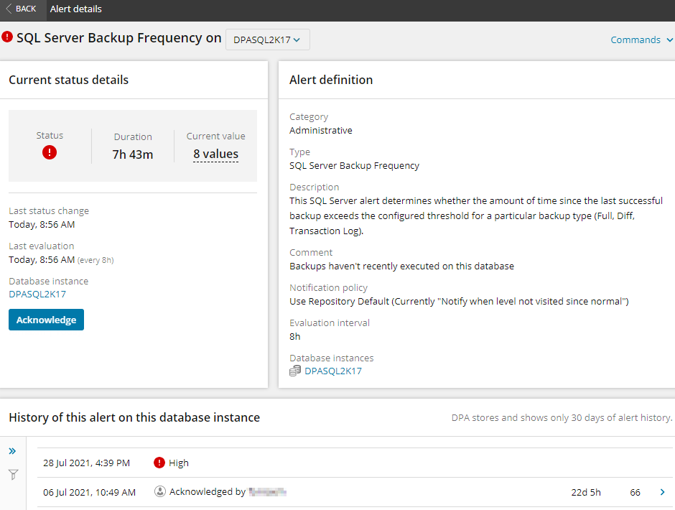Click the 22d 5h duration in history
The image size is (675, 510).
[586, 492]
